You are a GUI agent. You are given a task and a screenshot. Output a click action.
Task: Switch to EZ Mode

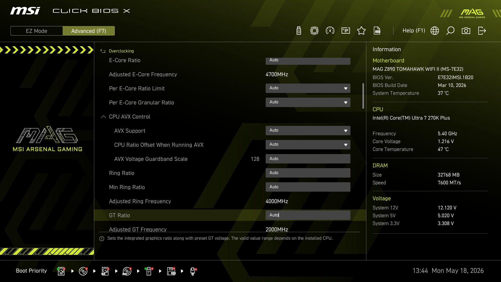37,31
